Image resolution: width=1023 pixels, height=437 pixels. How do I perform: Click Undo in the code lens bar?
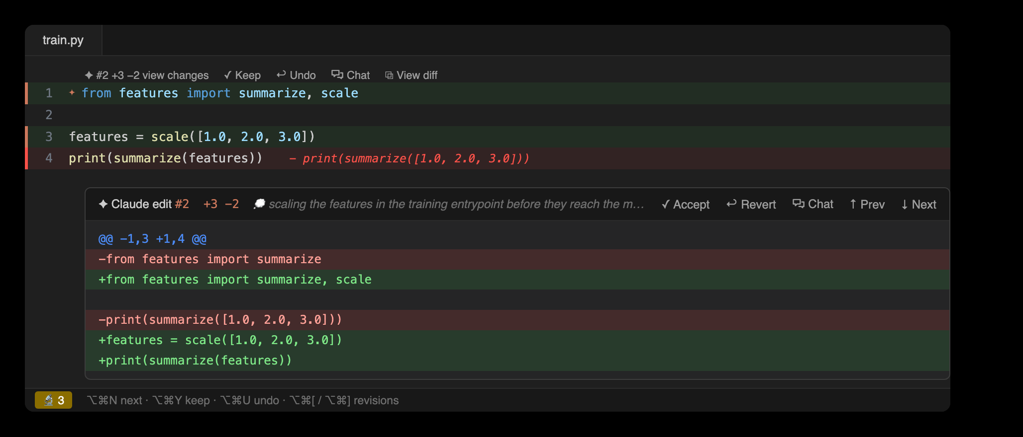pyautogui.click(x=296, y=75)
